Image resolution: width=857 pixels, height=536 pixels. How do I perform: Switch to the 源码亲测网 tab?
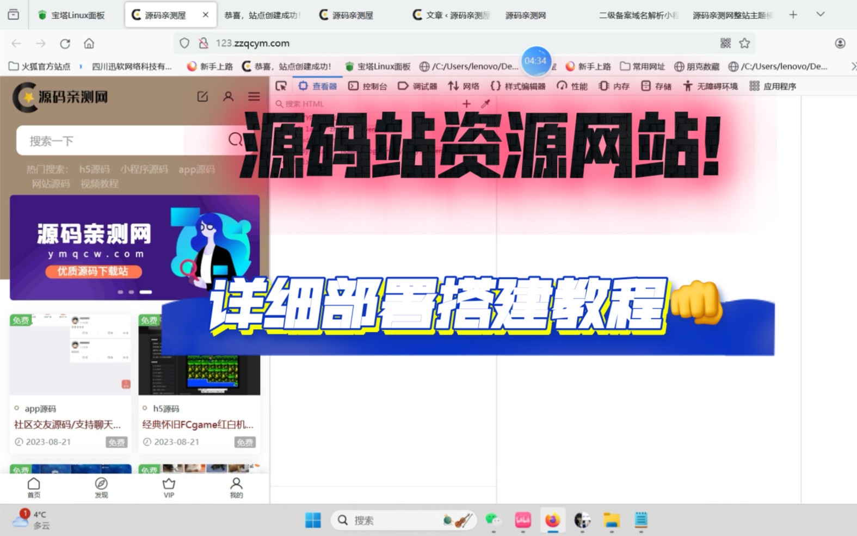(x=526, y=15)
